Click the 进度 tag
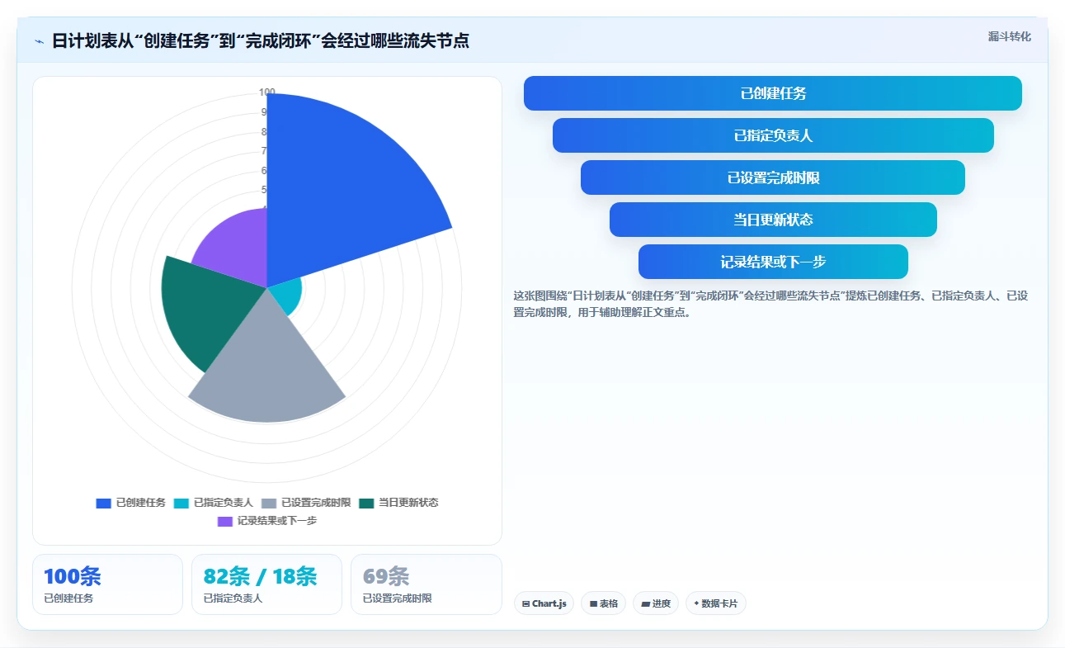This screenshot has height=648, width=1065. click(x=656, y=603)
